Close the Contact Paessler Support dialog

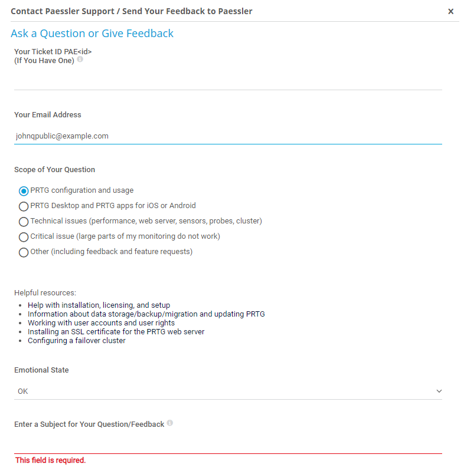(x=450, y=11)
